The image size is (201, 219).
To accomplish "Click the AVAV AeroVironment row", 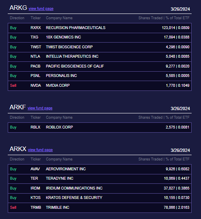I will [x=100, y=169].
